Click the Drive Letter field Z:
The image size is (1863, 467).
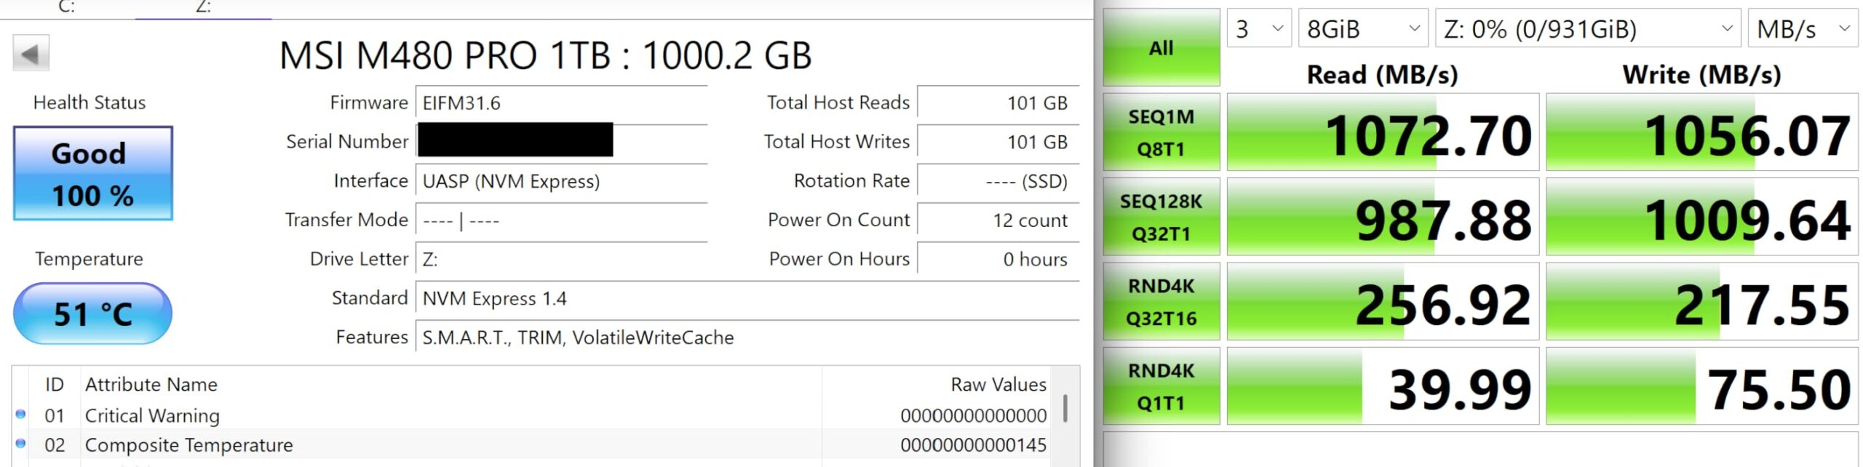561,259
